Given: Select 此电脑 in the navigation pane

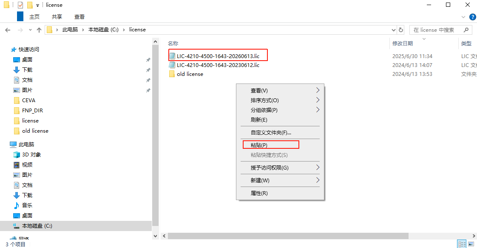Looking at the screenshot, I should point(26,144).
